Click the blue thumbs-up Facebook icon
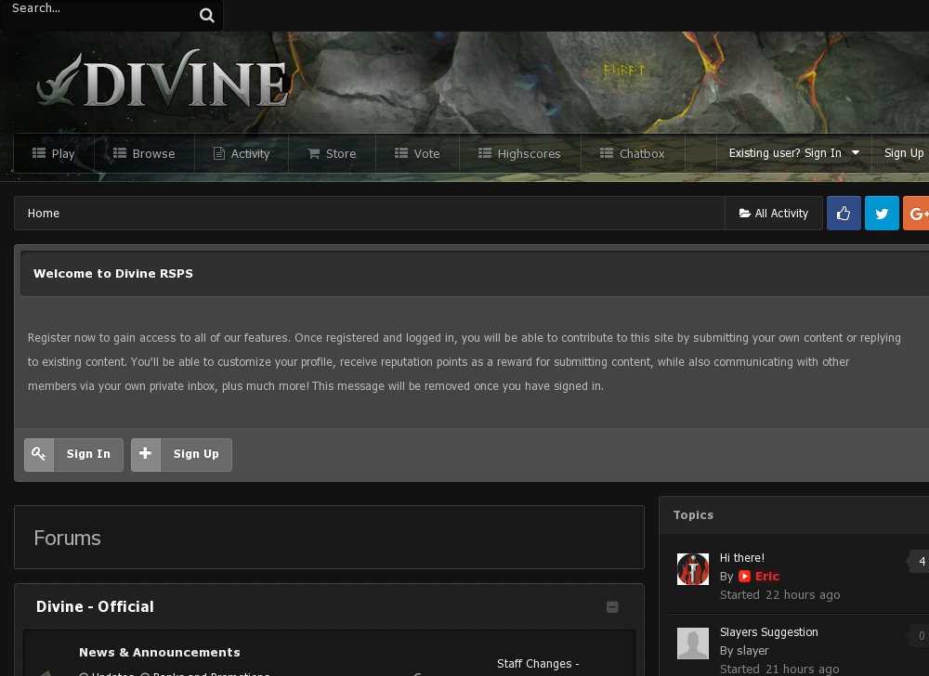The height and width of the screenshot is (676, 929). [x=844, y=213]
